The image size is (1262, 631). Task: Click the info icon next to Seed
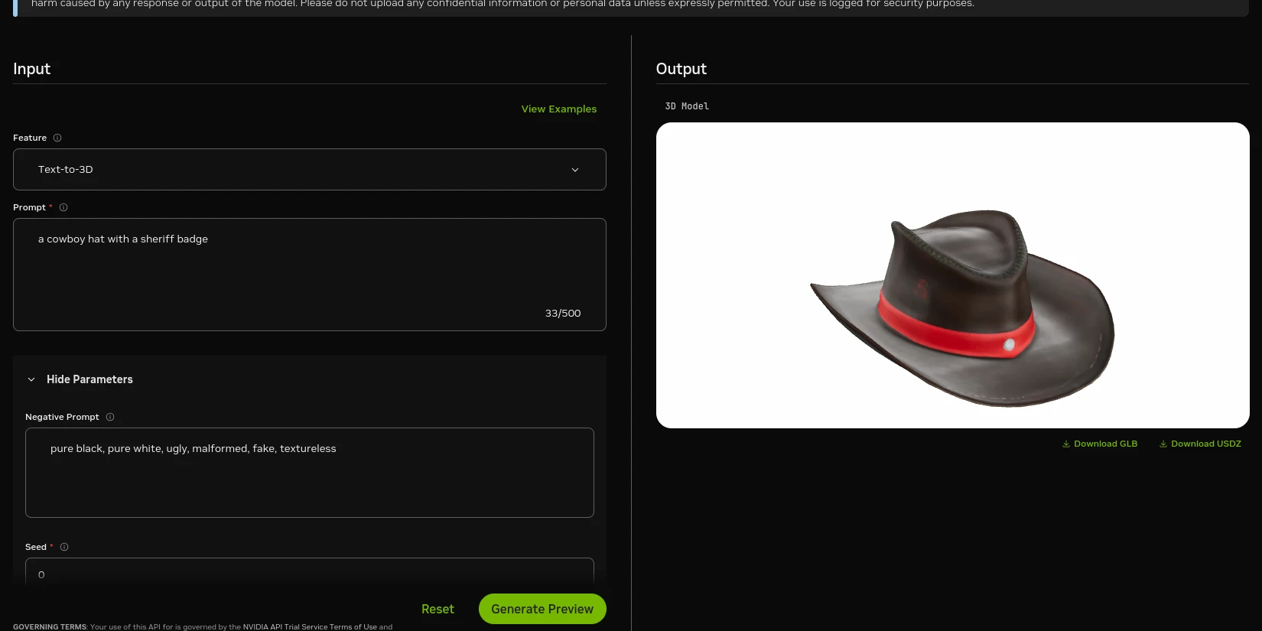[x=64, y=547]
